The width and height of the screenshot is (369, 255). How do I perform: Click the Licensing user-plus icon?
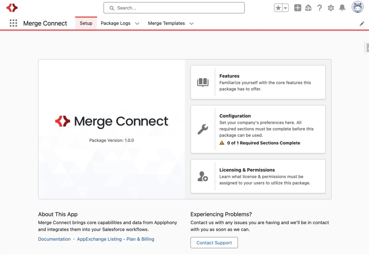tap(203, 176)
